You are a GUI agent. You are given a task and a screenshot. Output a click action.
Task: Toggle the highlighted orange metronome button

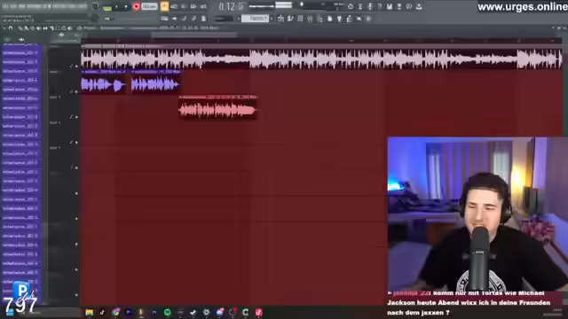(x=164, y=6)
